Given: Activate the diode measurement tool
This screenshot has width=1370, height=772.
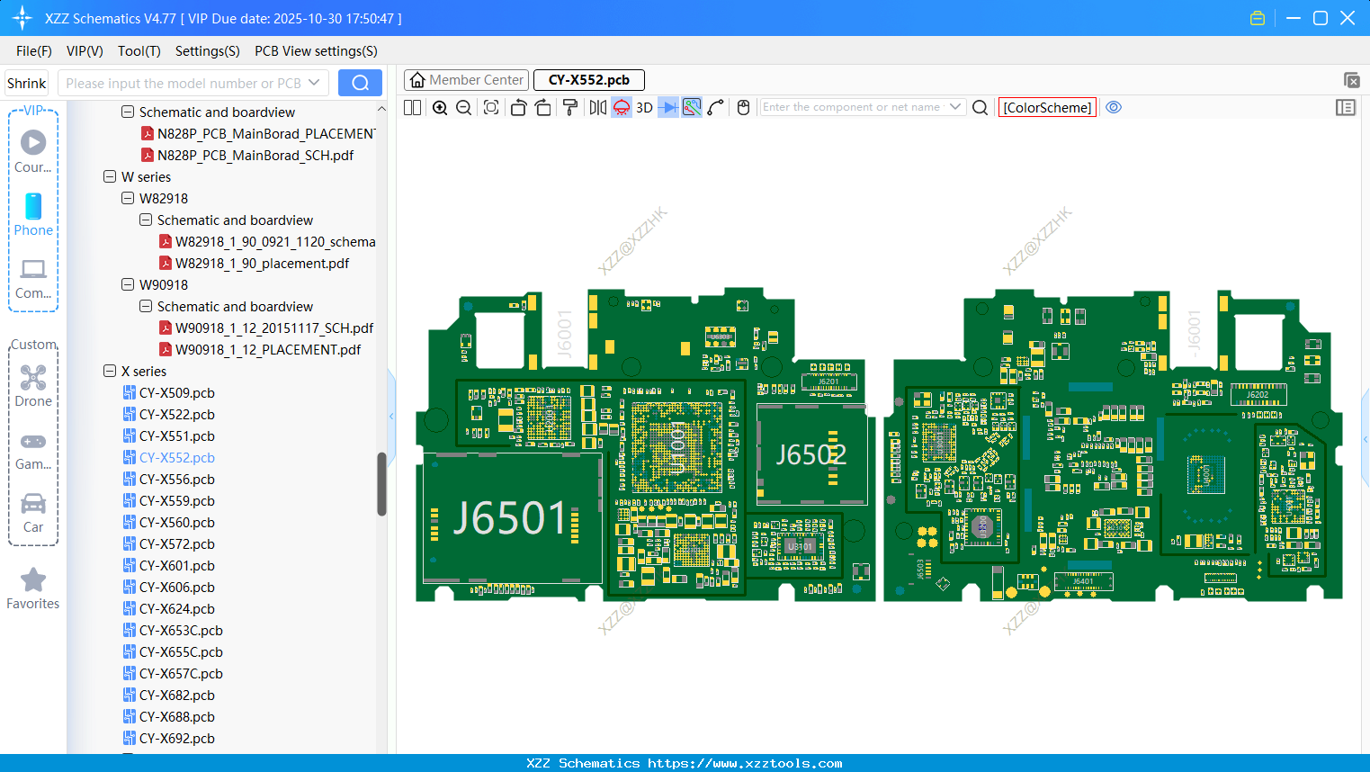Looking at the screenshot, I should click(x=667, y=107).
